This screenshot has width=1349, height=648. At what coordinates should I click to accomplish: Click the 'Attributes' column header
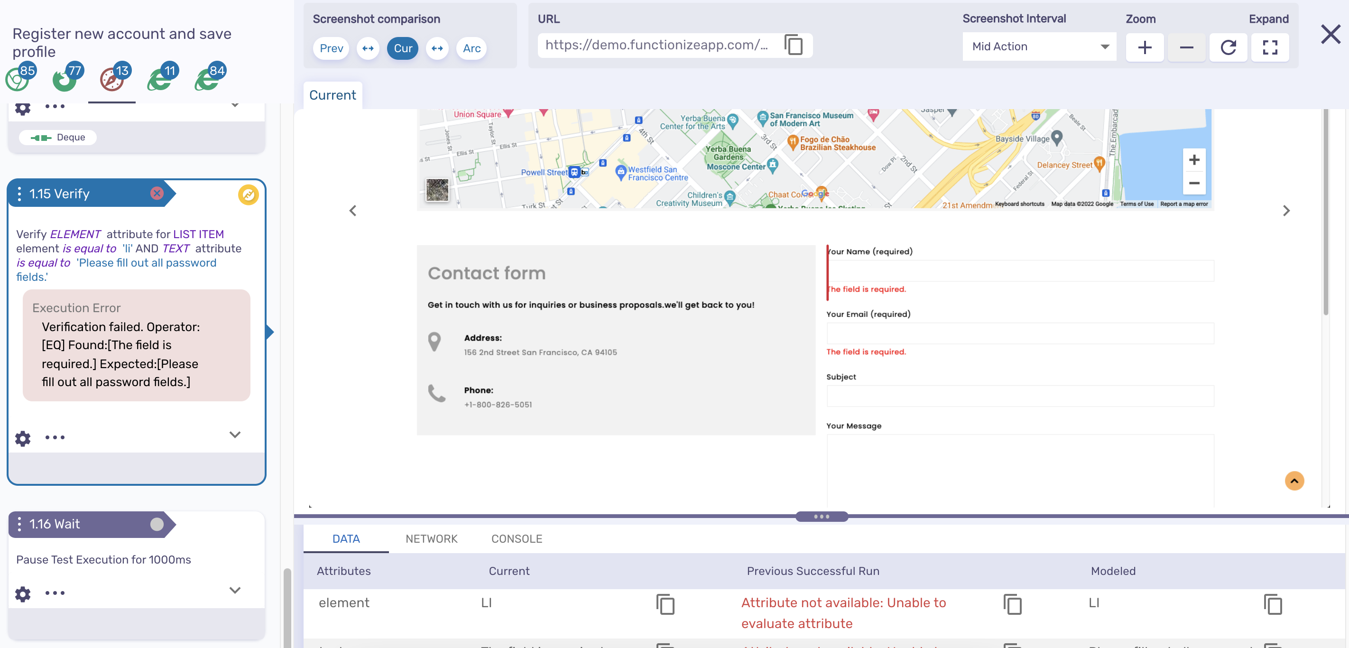343,571
